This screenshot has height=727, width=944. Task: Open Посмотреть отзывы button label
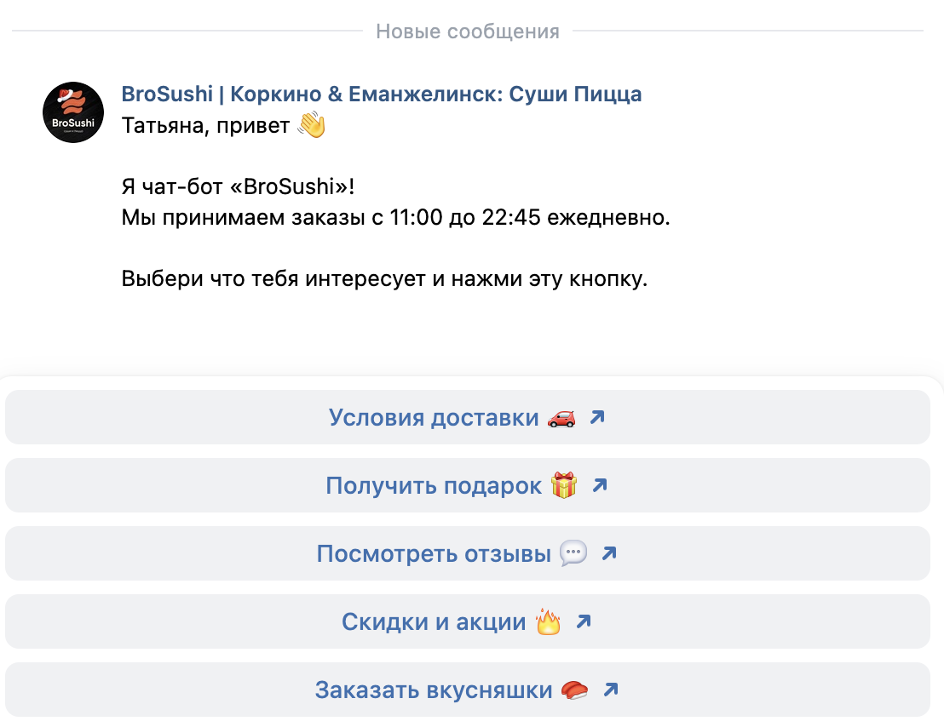tap(434, 554)
